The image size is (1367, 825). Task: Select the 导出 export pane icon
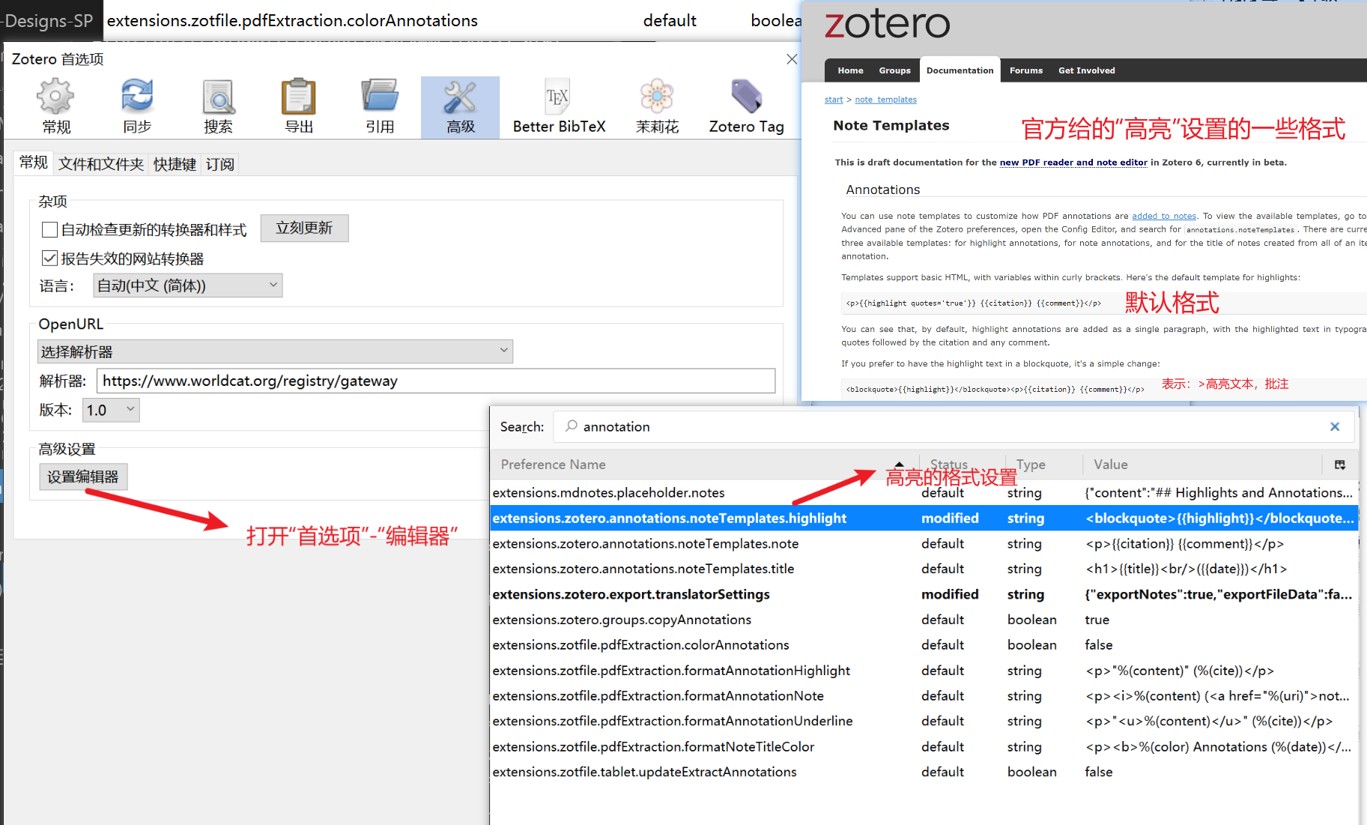tap(298, 105)
